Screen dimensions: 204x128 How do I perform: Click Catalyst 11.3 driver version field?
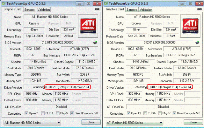tap(61, 87)
